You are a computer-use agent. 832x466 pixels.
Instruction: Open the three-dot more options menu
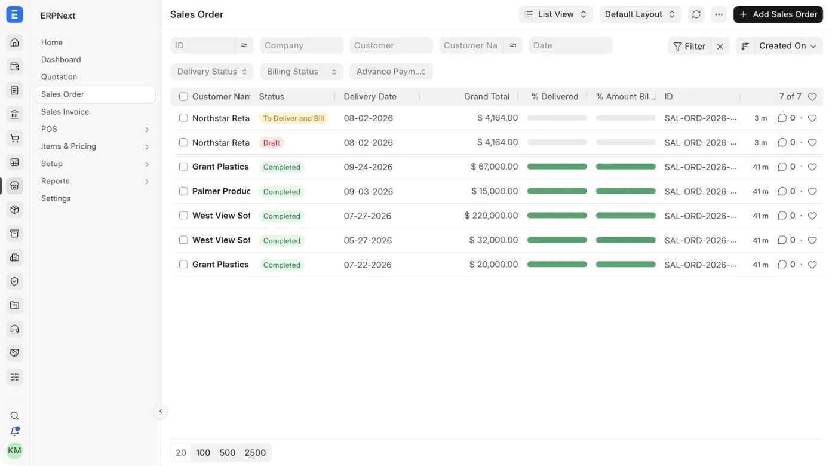tap(719, 14)
